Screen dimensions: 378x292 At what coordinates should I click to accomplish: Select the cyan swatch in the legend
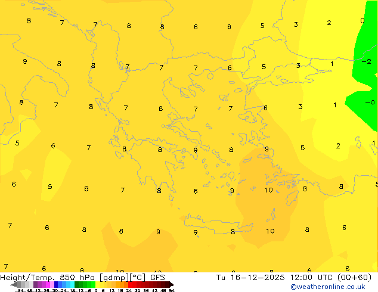72,284
